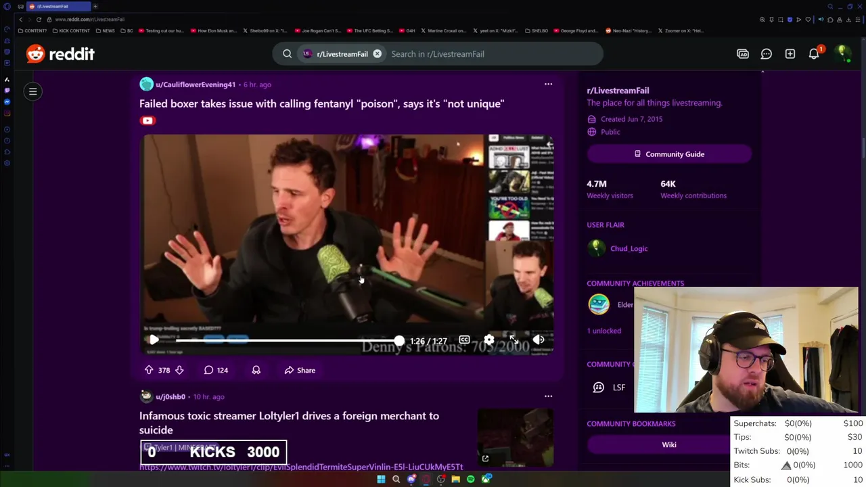Open a new browser tab
The width and height of the screenshot is (866, 487).
[95, 6]
